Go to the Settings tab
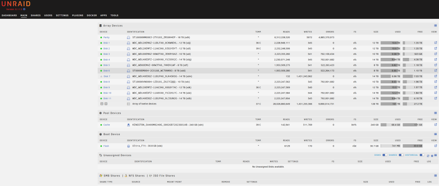439x186 pixels. pyautogui.click(x=62, y=15)
